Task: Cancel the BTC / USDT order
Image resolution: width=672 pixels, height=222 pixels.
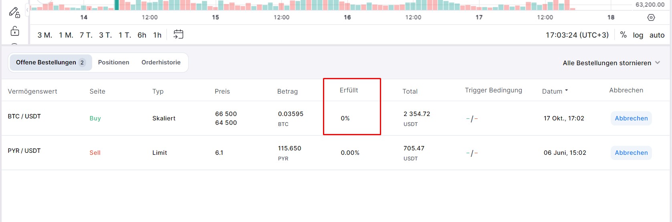Action: pos(631,118)
